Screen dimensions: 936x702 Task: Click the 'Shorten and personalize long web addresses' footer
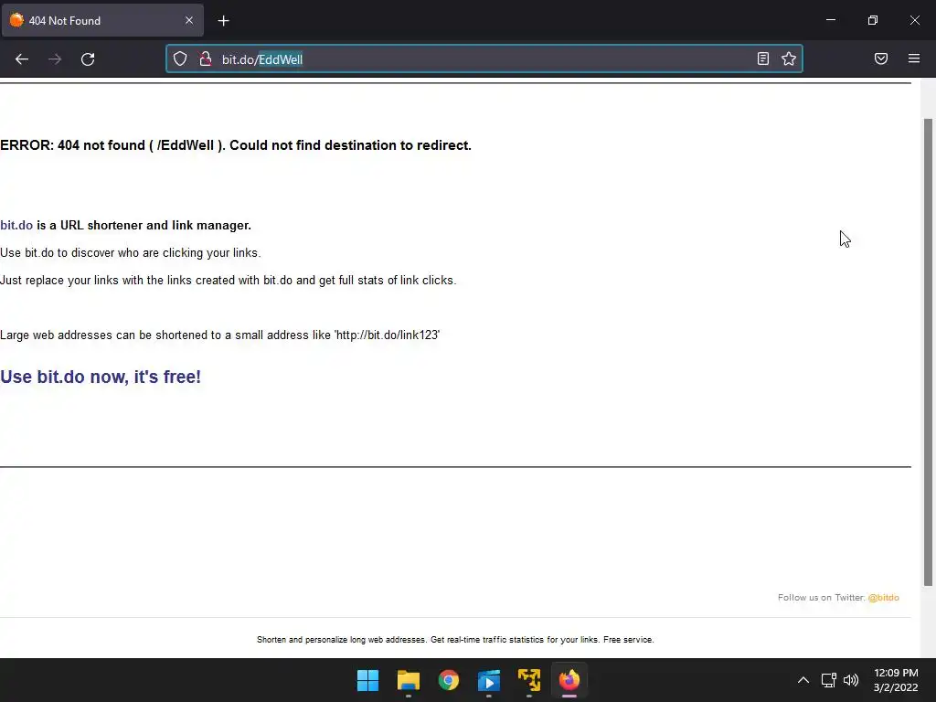(455, 639)
